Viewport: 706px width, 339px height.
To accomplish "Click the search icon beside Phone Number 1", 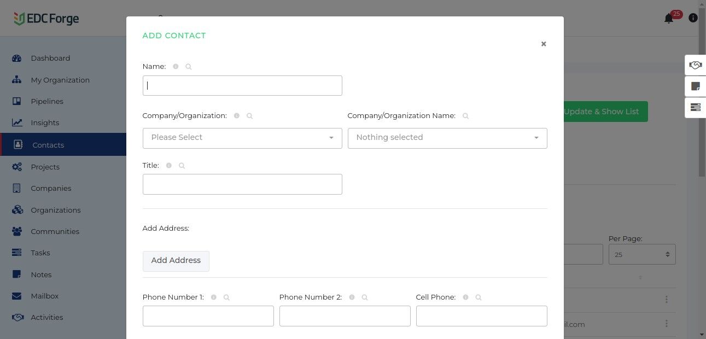I will 227,297.
